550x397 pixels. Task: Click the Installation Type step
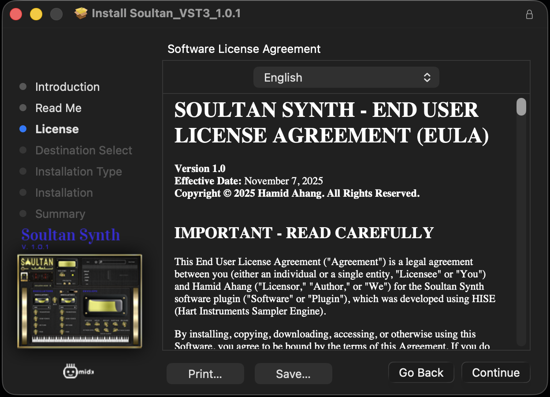(78, 172)
